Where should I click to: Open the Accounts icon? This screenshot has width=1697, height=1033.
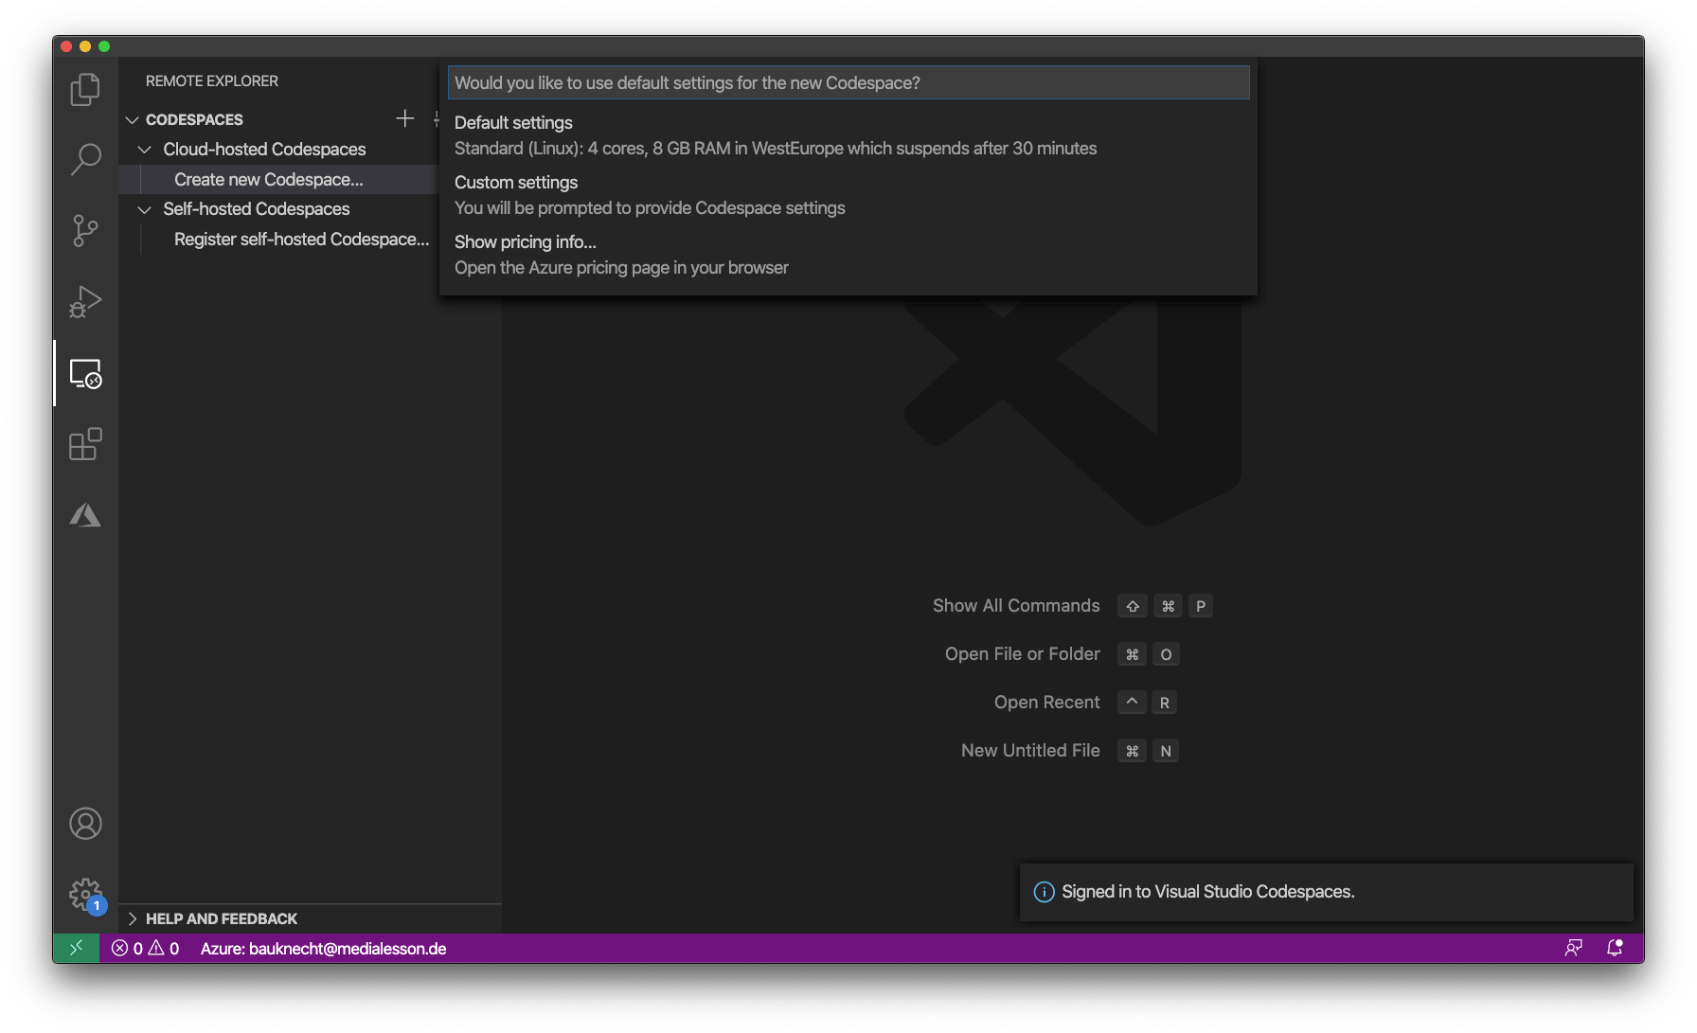click(85, 824)
